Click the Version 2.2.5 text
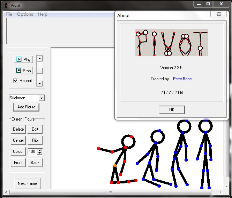Screen dimensions: 232x198 (171, 68)
